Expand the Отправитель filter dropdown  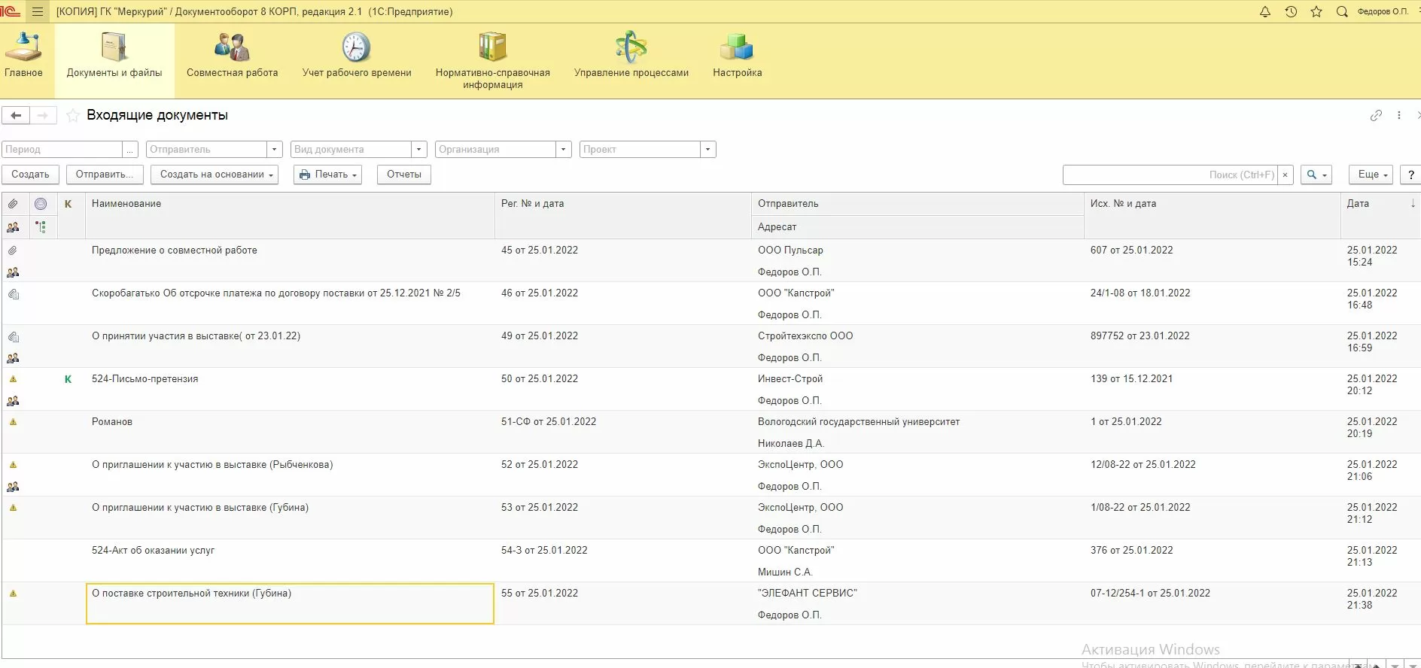275,150
